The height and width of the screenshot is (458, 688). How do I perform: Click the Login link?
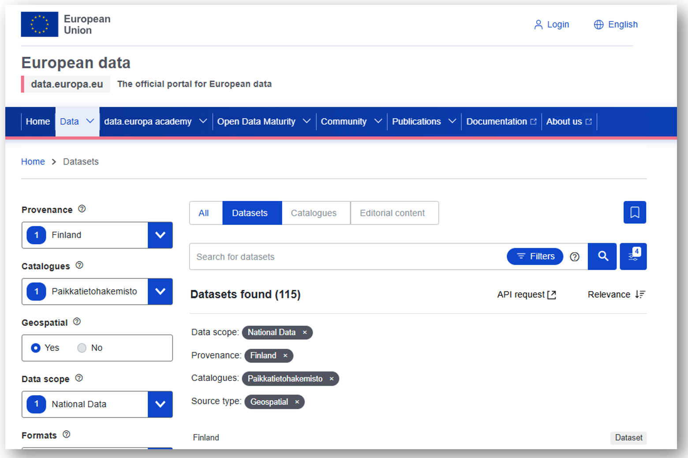[x=552, y=25]
